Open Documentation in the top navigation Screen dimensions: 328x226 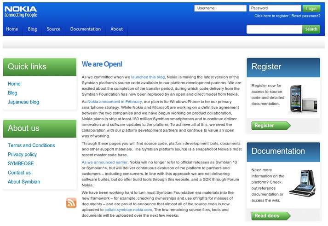click(x=86, y=29)
